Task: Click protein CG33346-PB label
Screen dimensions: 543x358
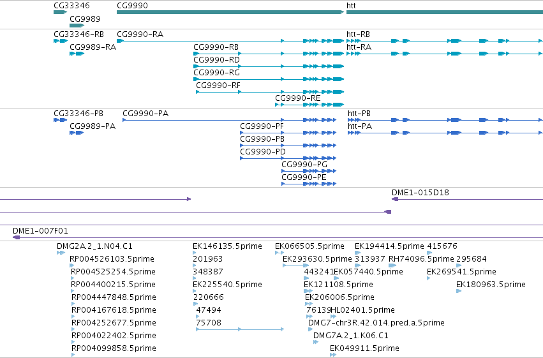Action: coord(78,114)
